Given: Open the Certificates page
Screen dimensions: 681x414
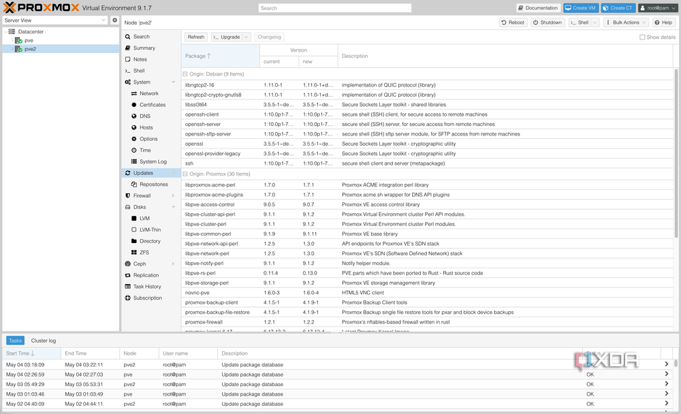Looking at the screenshot, I should pos(152,105).
